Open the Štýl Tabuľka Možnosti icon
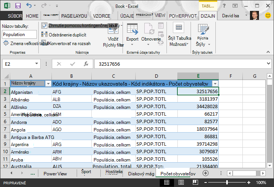 179,27
